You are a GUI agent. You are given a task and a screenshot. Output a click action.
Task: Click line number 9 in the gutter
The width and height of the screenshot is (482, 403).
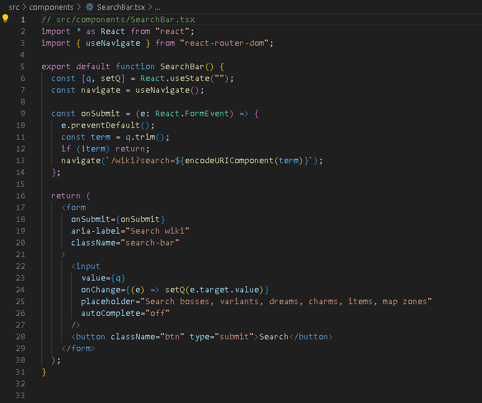[23, 114]
